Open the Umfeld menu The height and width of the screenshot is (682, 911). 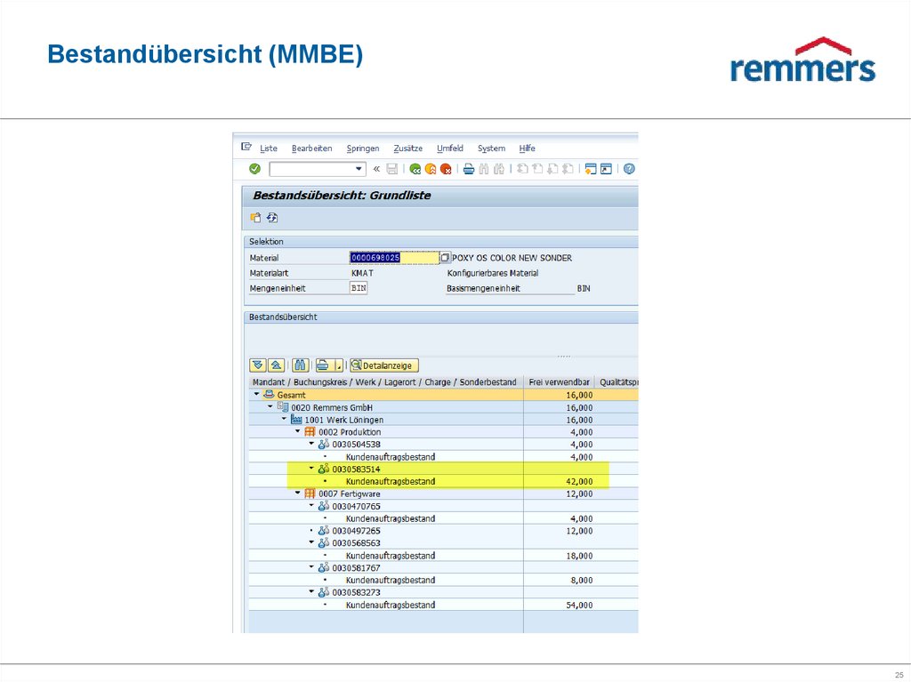[450, 148]
